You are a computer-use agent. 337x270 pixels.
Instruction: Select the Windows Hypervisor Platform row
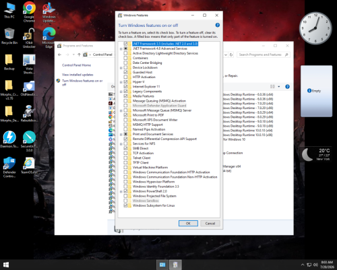154,182
